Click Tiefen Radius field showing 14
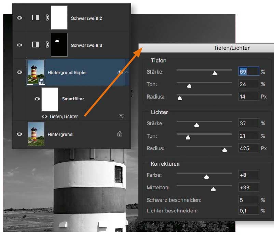This screenshot has height=237, width=274. tap(249, 97)
